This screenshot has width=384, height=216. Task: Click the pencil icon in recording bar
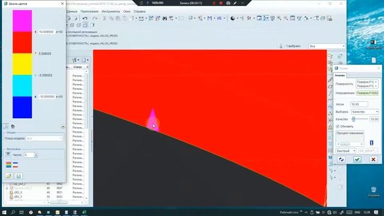click(x=235, y=3)
